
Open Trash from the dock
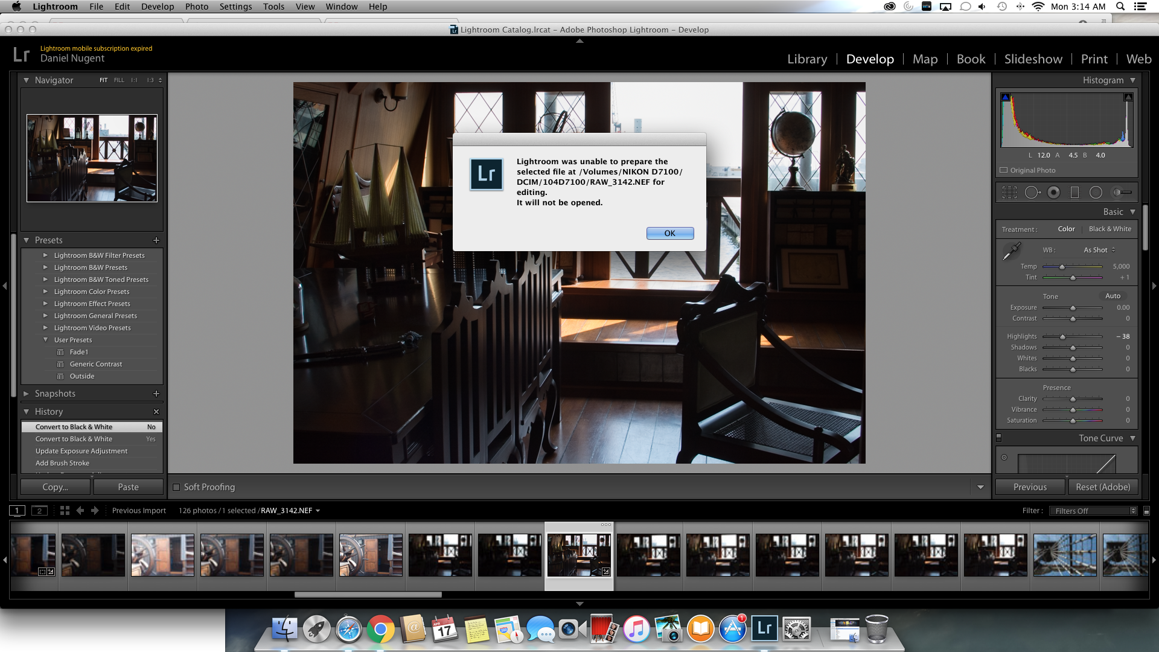point(876,629)
